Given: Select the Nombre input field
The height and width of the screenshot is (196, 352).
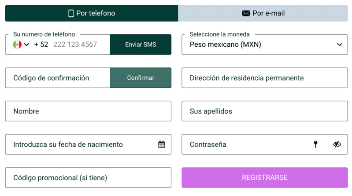Looking at the screenshot, I should click(x=88, y=111).
